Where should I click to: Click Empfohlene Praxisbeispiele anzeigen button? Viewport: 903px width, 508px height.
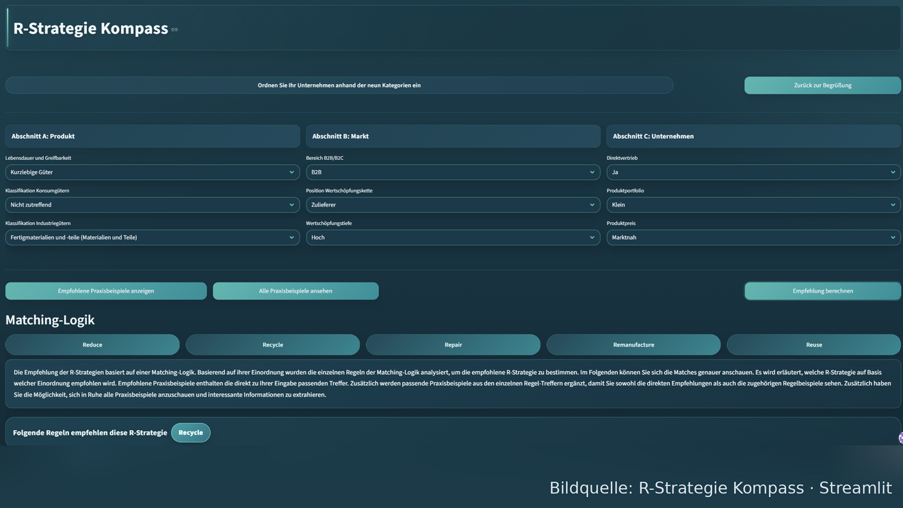(106, 291)
